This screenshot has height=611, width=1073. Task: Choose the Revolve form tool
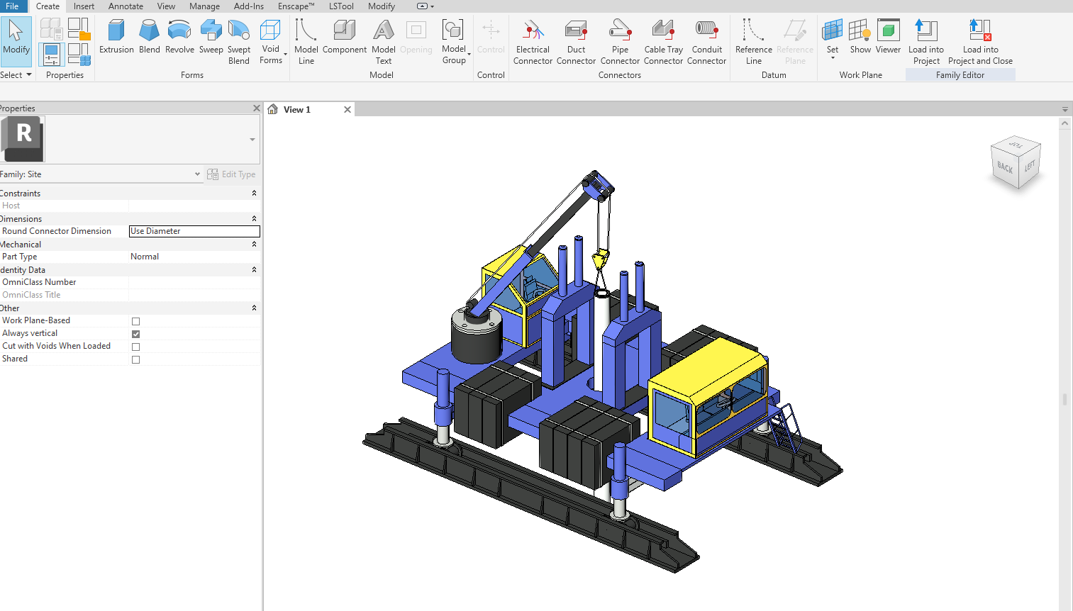point(179,37)
